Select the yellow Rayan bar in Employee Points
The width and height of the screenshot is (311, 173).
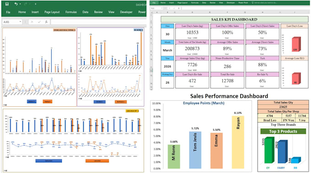pyautogui.click(x=238, y=142)
